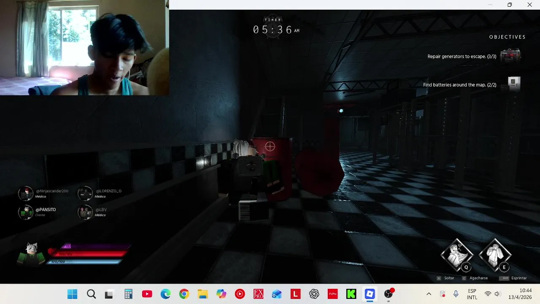The width and height of the screenshot is (540, 304).
Task: Click the purple 15 level bar
Action: [96, 247]
